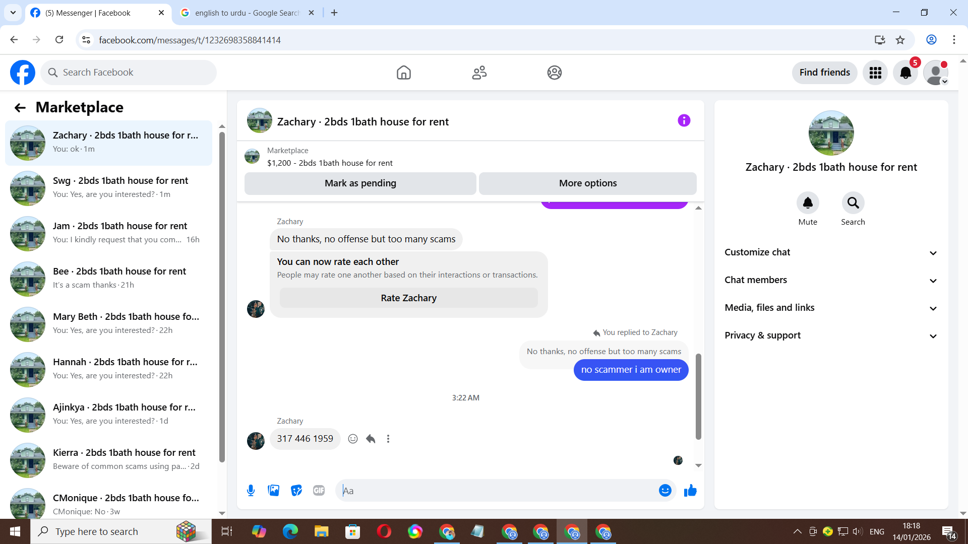Image resolution: width=968 pixels, height=544 pixels.
Task: Reply to Zachary's phone number message
Action: click(371, 439)
